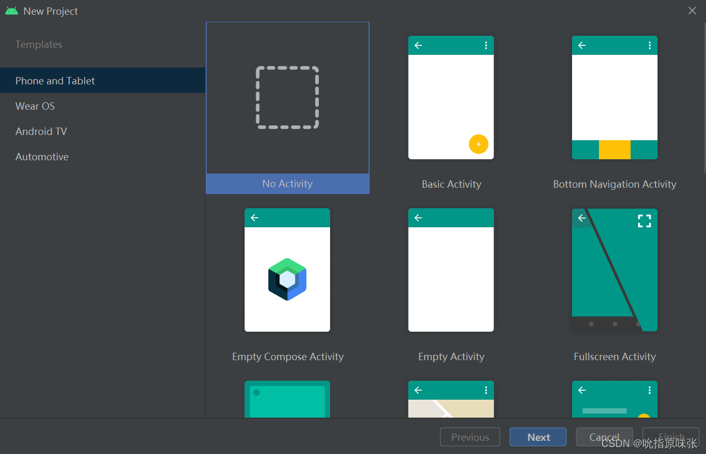
Task: Click the Jetpack Compose hexagon logo
Action: (x=287, y=279)
